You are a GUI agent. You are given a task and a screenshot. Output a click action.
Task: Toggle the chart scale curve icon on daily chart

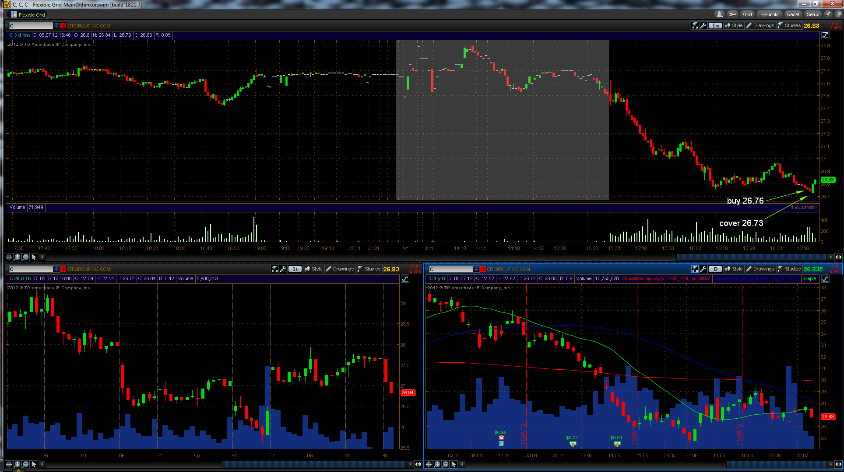825,279
